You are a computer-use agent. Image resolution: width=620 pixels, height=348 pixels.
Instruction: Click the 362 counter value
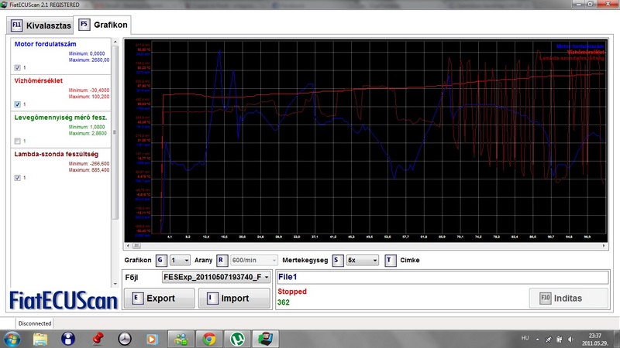point(283,302)
